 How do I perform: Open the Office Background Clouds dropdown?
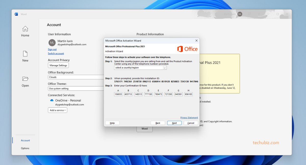click(x=76, y=77)
